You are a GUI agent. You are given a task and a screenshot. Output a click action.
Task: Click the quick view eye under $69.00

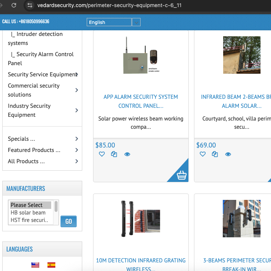[x=228, y=154]
